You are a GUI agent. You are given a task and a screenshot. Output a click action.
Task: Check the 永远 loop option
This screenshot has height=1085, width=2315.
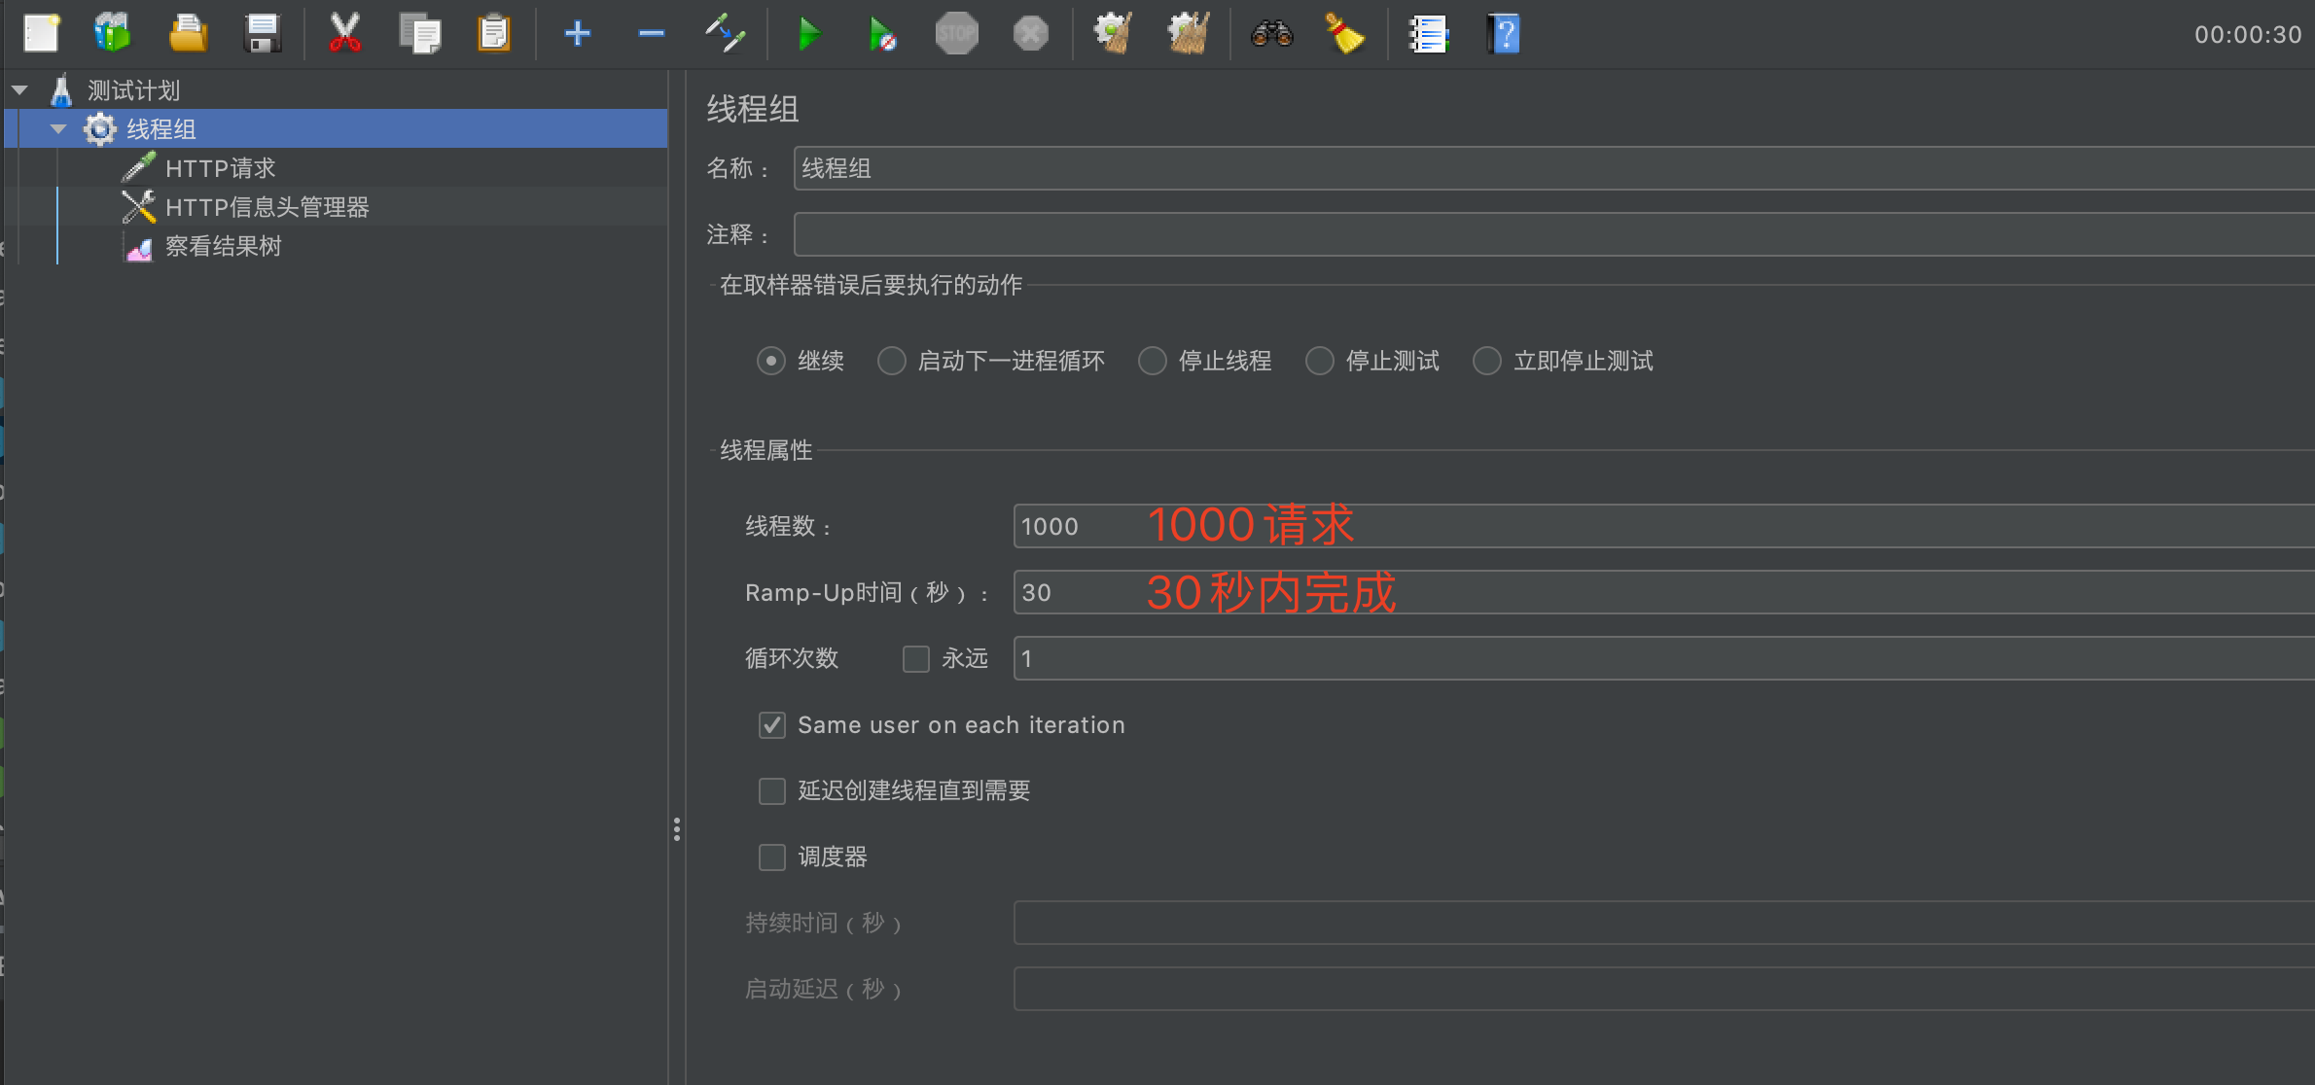(915, 658)
